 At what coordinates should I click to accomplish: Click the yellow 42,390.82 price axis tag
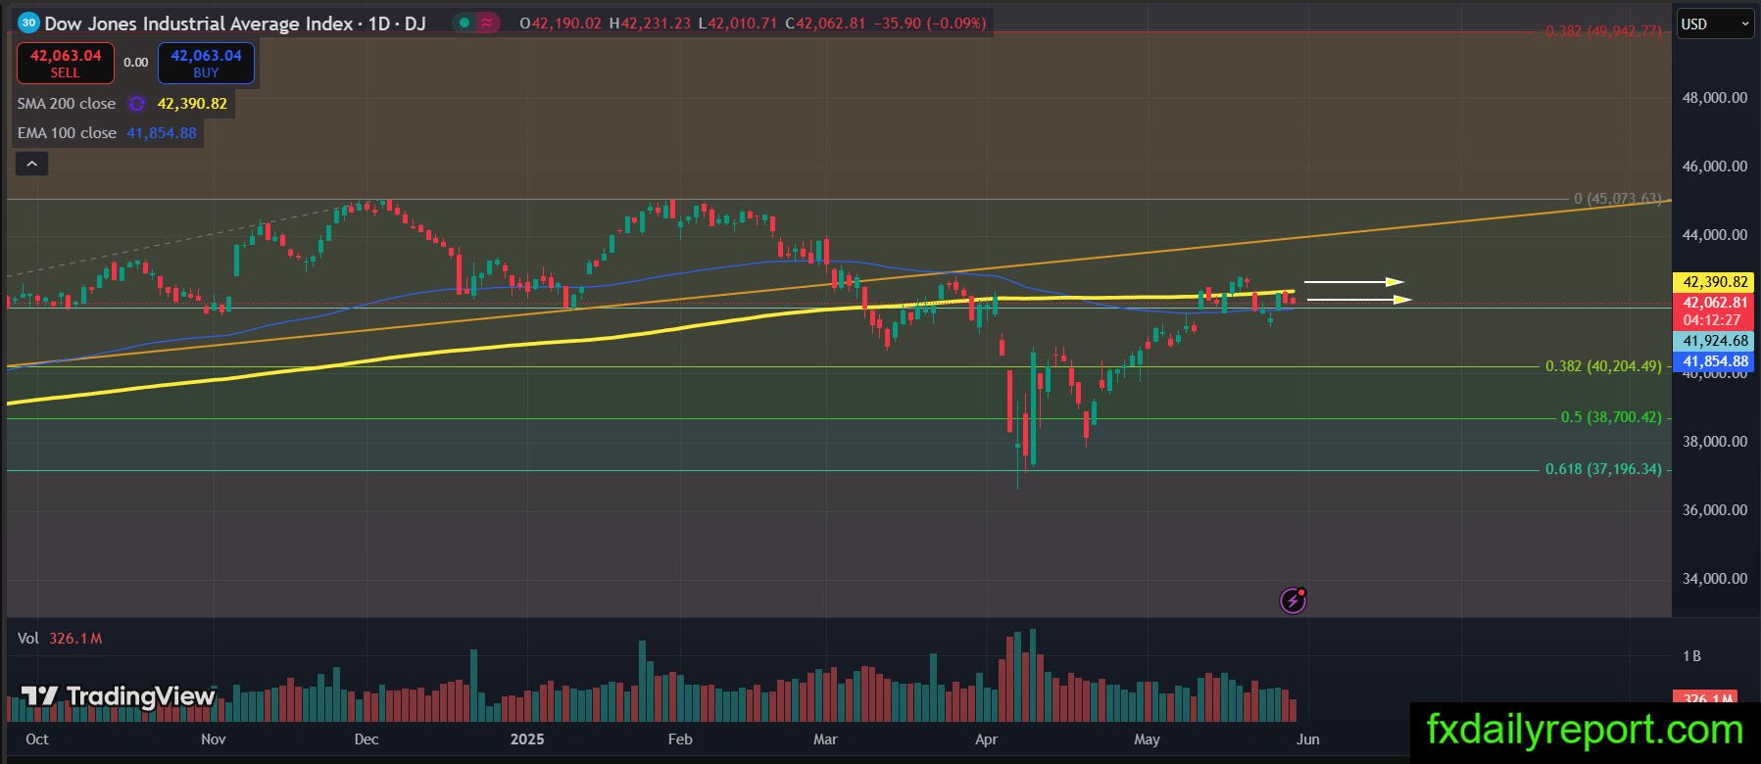1715,282
